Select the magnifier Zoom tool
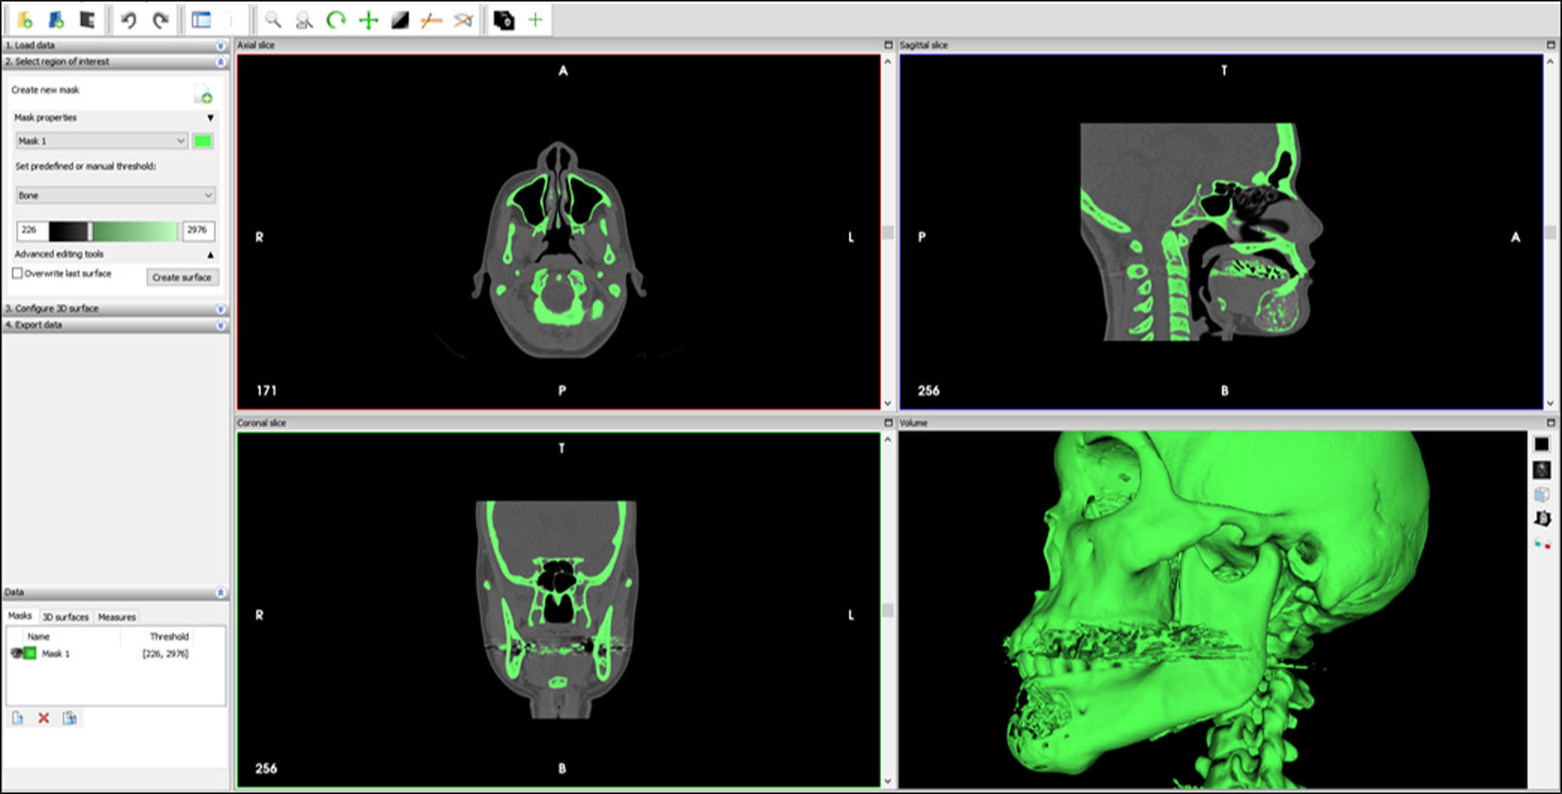1562x794 pixels. 273,20
